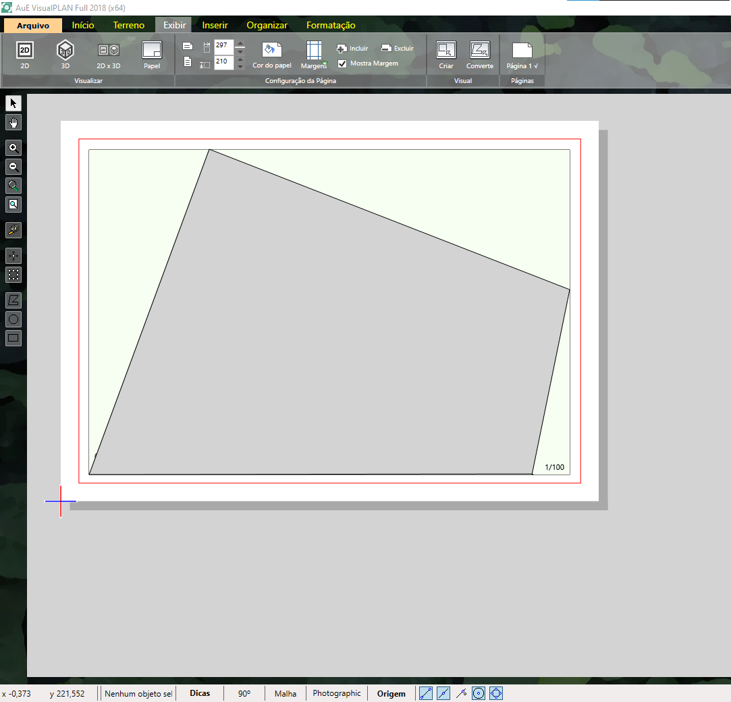Select the circle drawing tool

pos(13,319)
